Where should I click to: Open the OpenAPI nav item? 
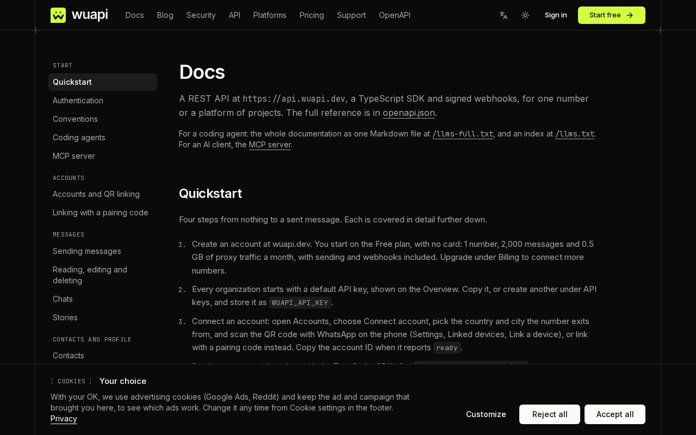[x=395, y=15]
